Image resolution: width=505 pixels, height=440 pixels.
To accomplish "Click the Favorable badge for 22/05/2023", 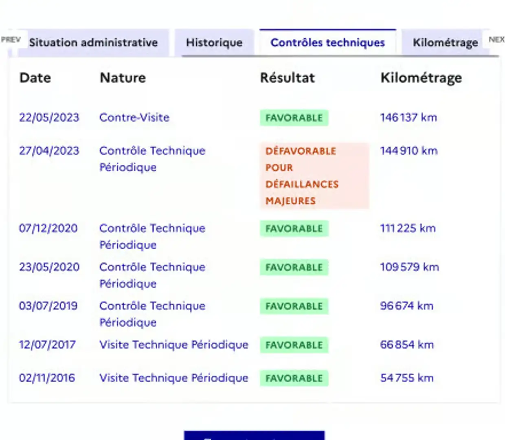I will [x=294, y=118].
